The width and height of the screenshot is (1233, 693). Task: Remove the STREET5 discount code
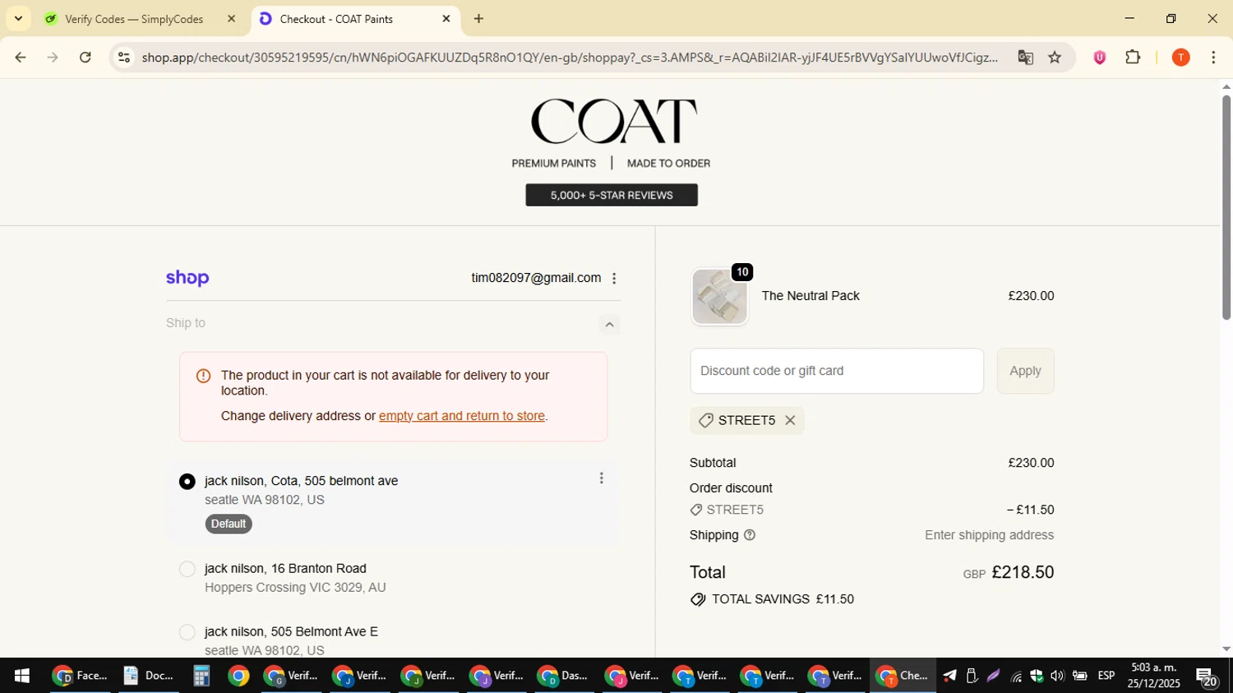point(790,421)
